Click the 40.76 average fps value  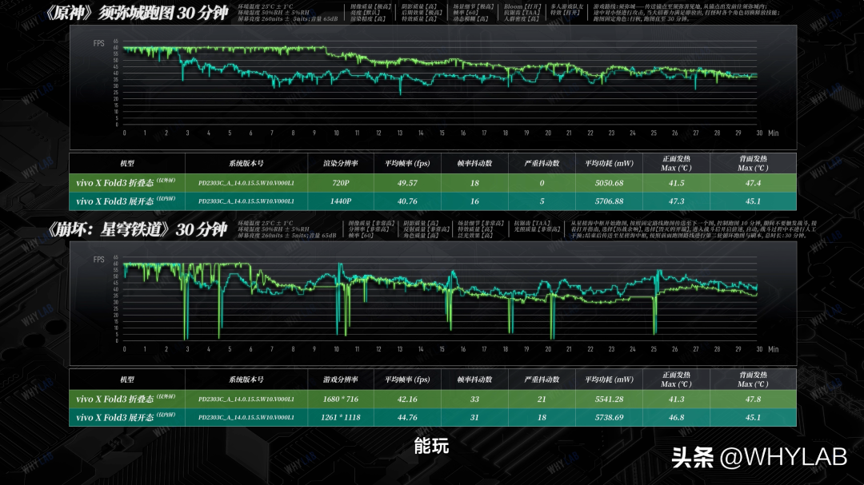tap(407, 201)
